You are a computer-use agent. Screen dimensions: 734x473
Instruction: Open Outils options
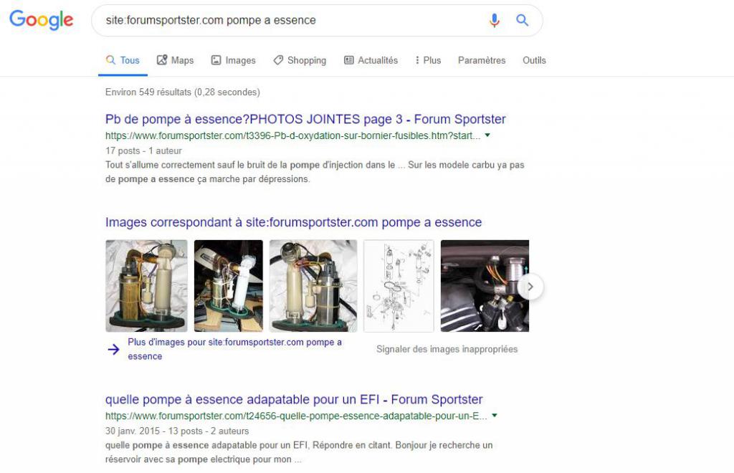534,60
